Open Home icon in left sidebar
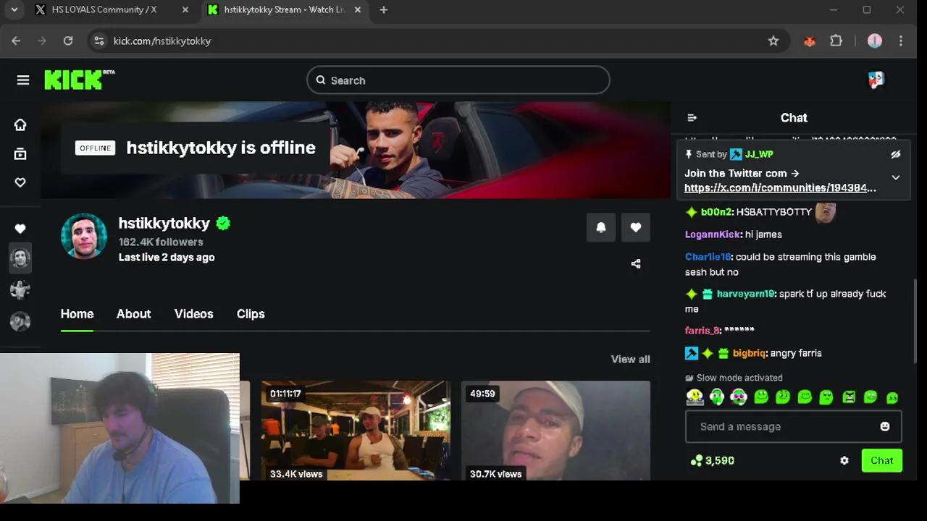Viewport: 927px width, 521px height. click(20, 124)
